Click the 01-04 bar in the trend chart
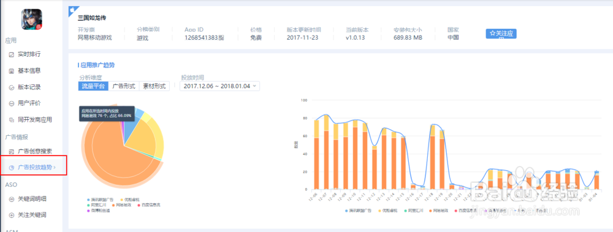The height and width of the screenshot is (232, 613). click(596, 181)
